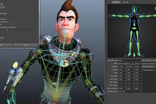Viewport: 156px width, 104px height.
Task: Open the Rotation order Euler XYZ dropdown
Action: click(130, 92)
